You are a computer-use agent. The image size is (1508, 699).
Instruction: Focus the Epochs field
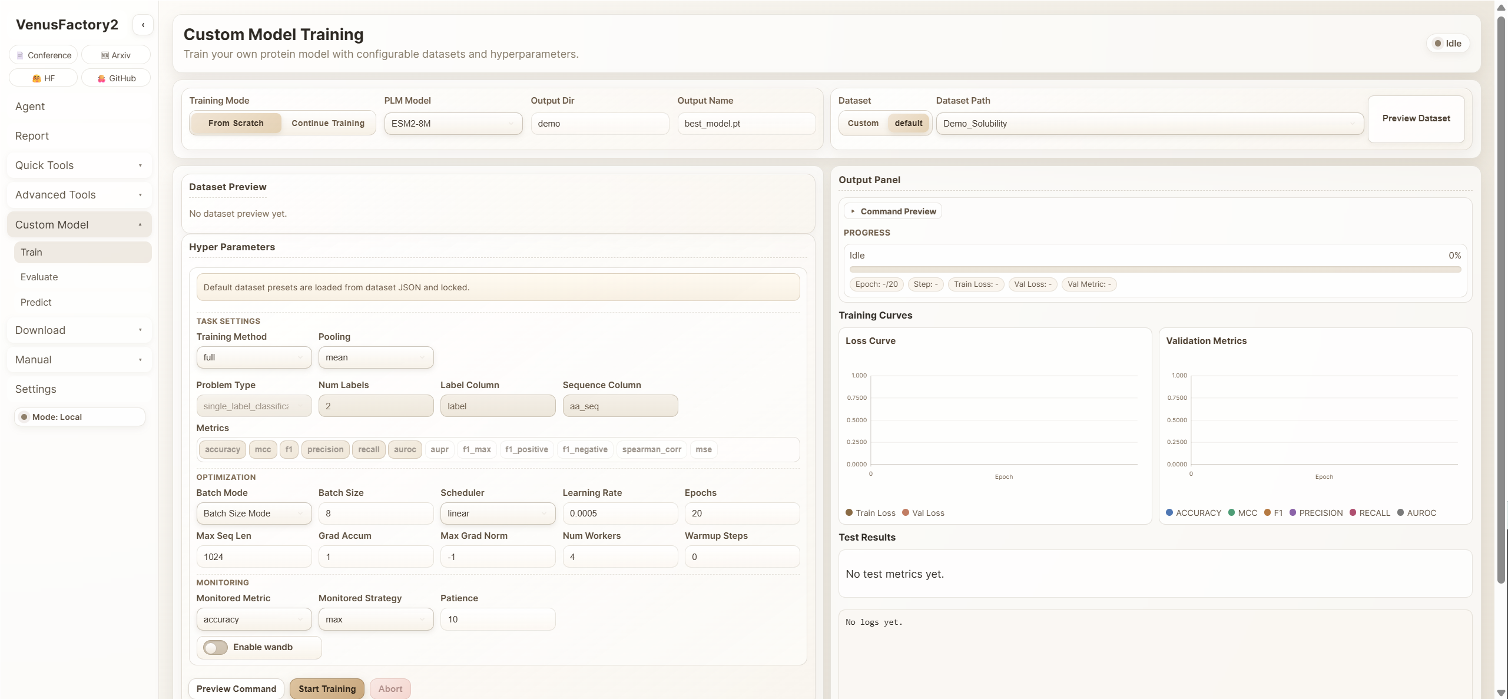point(742,514)
